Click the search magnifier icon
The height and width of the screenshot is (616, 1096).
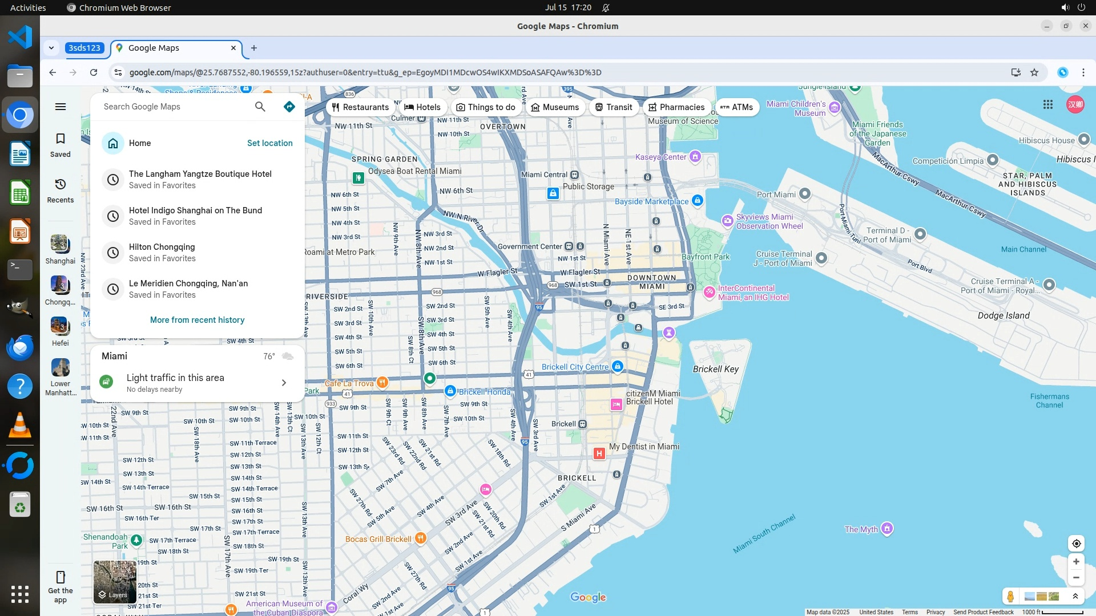(x=260, y=107)
